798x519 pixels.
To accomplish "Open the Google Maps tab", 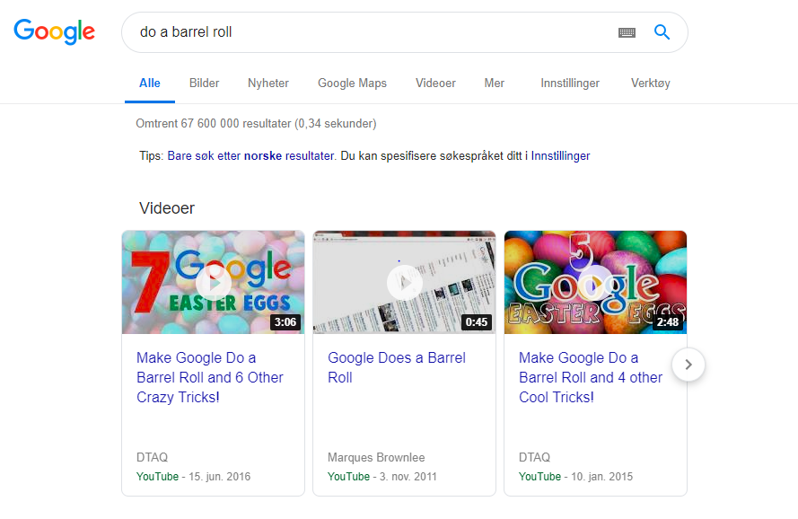I will tap(352, 83).
